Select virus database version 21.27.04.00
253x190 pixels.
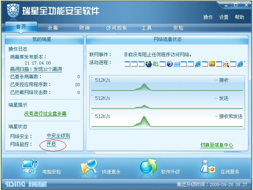tap(38, 63)
